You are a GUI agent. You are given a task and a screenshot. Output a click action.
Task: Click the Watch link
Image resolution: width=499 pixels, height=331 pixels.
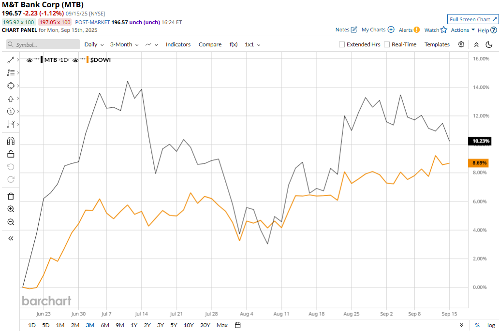click(x=431, y=30)
